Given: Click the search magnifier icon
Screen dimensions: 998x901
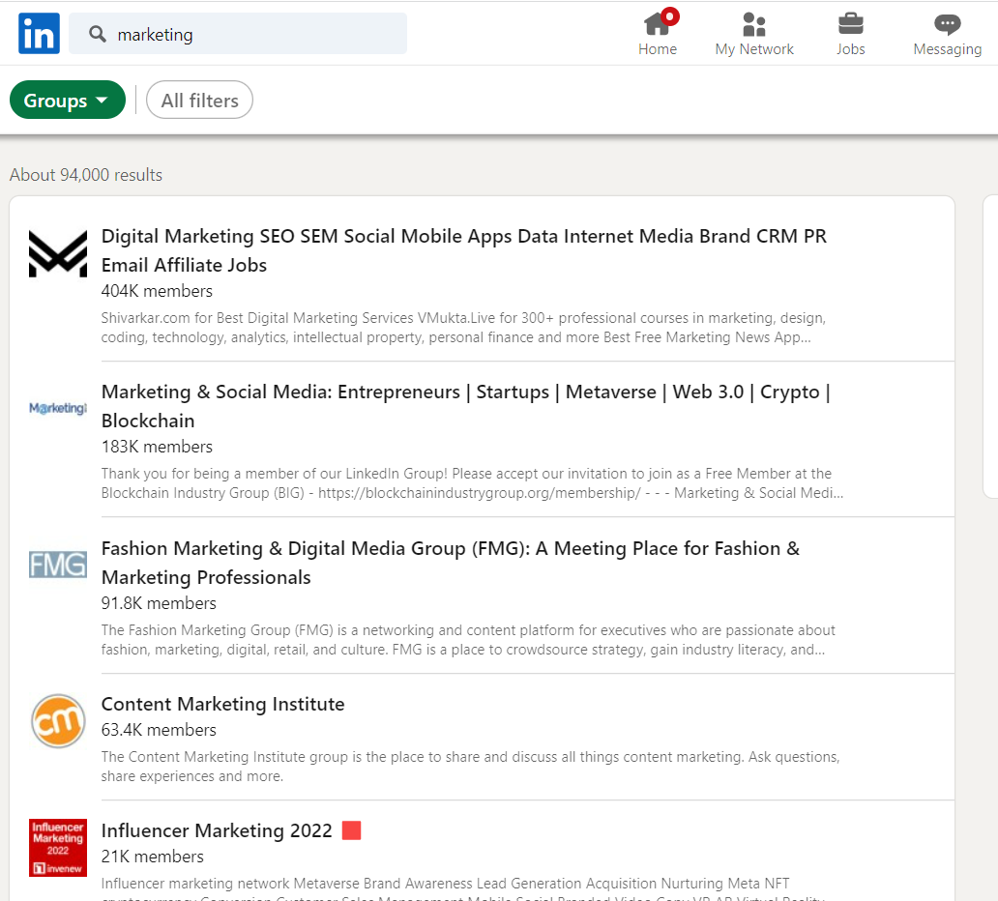Looking at the screenshot, I should point(97,33).
